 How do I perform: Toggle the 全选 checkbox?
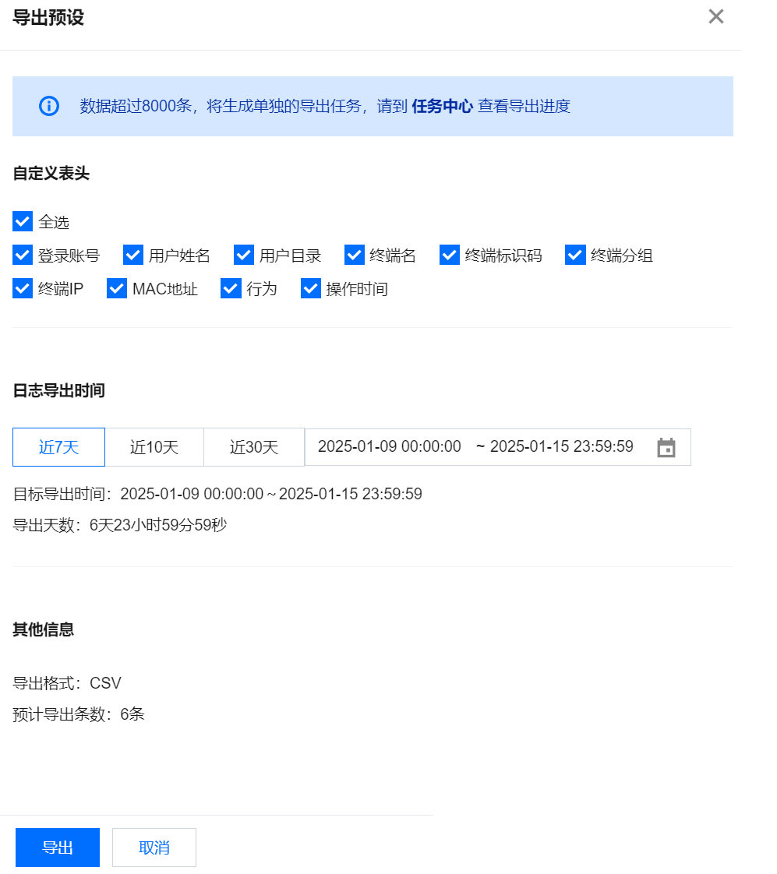(x=23, y=221)
